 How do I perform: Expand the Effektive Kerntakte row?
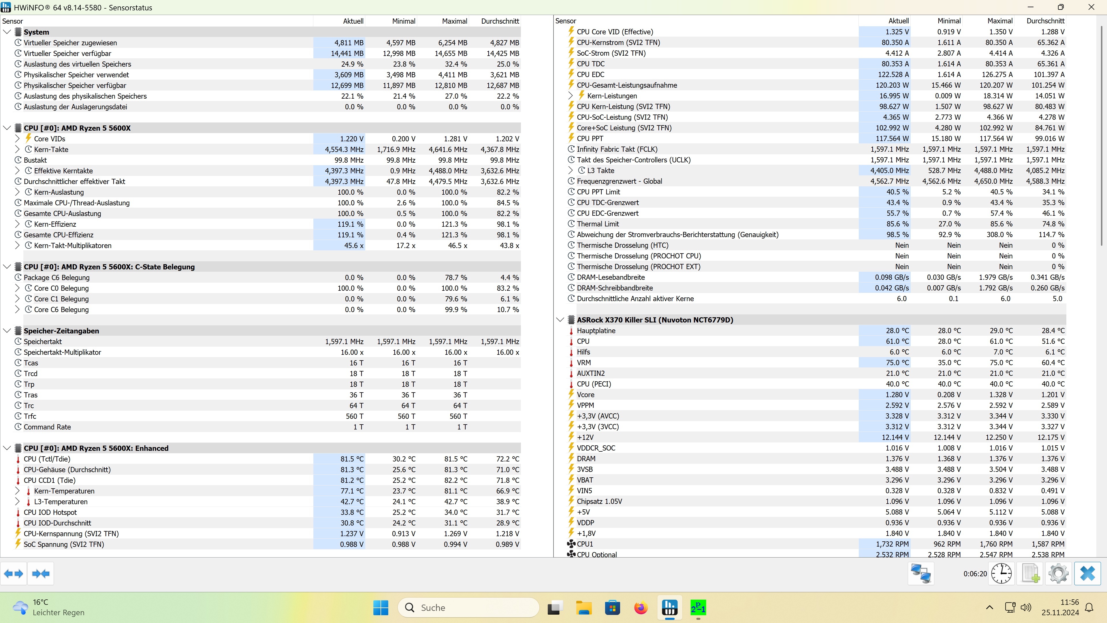(x=17, y=171)
